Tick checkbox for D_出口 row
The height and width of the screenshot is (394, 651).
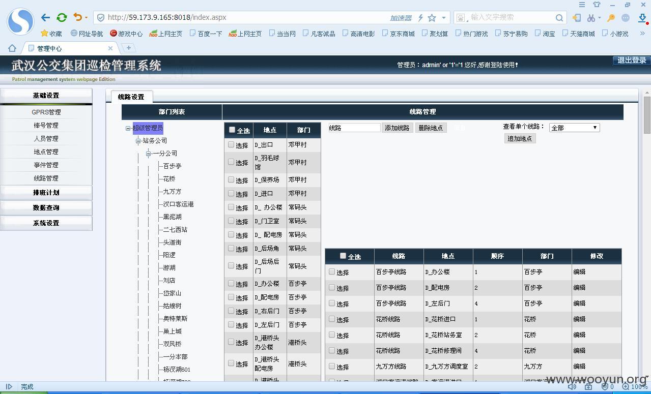(231, 144)
